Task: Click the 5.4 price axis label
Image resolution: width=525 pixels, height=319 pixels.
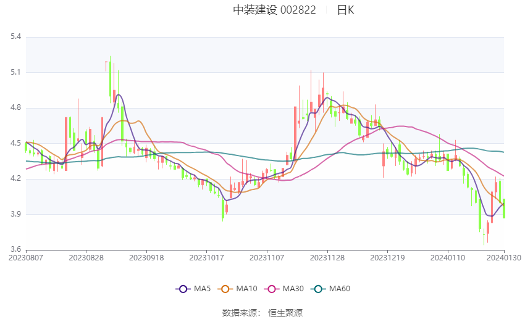Action: coord(15,36)
